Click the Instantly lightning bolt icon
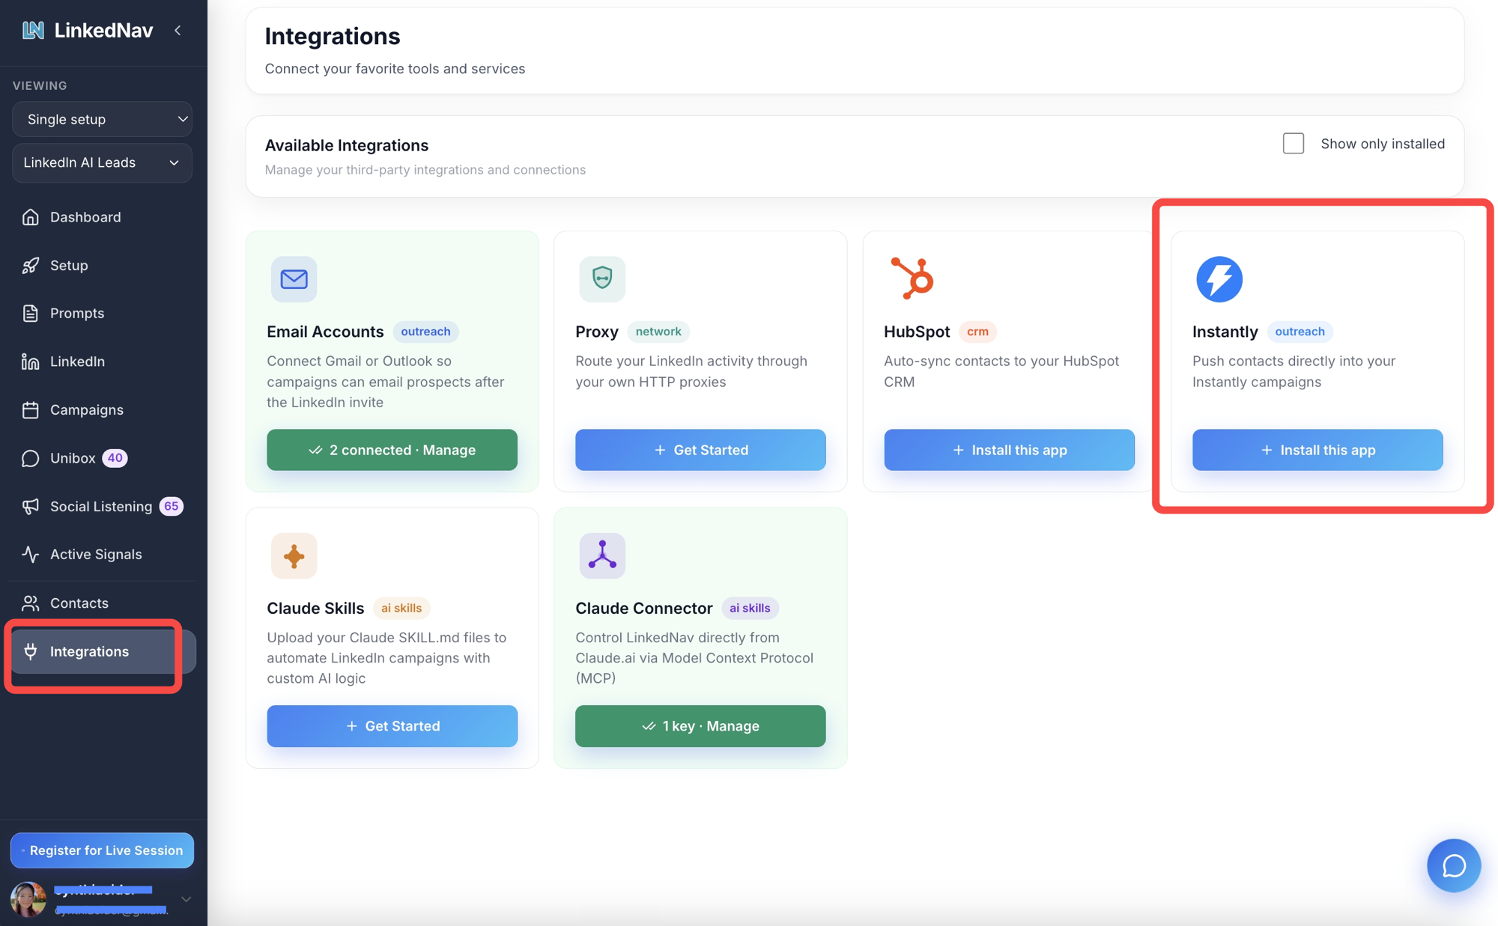This screenshot has height=926, width=1498. click(1219, 279)
